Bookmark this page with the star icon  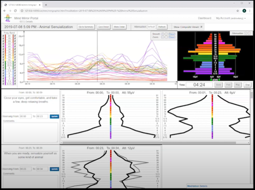pos(237,11)
